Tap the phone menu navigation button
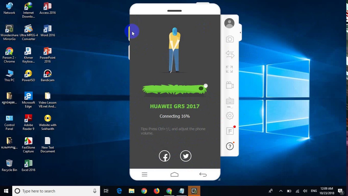 [x=144, y=174]
